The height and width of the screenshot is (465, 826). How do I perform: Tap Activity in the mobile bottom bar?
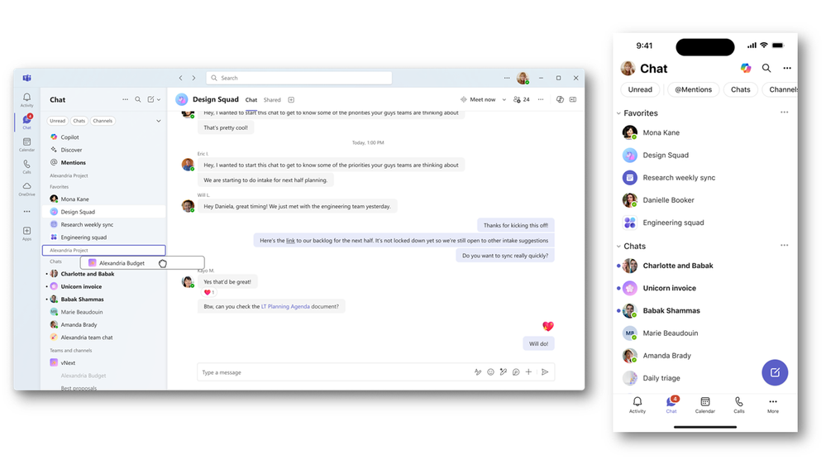coord(637,405)
